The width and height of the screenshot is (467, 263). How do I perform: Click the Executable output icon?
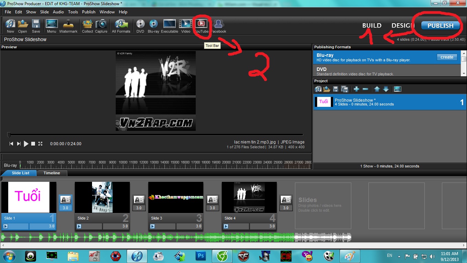[170, 24]
